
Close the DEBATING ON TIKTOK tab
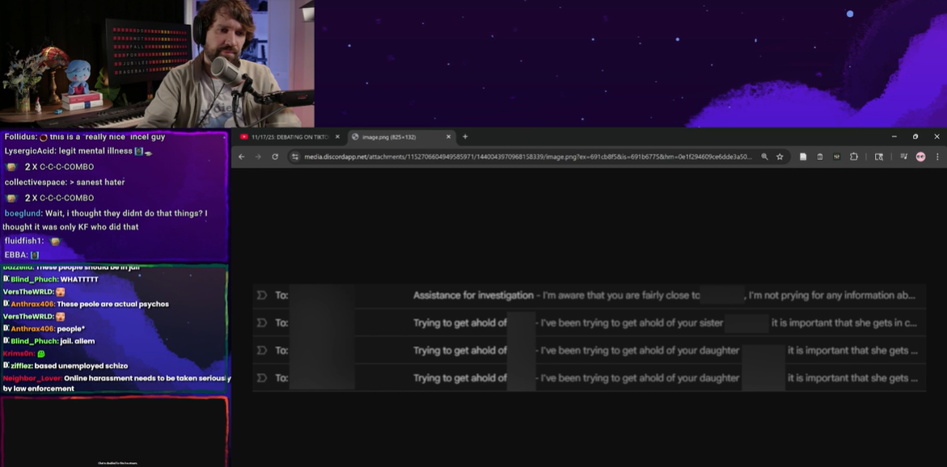[337, 137]
